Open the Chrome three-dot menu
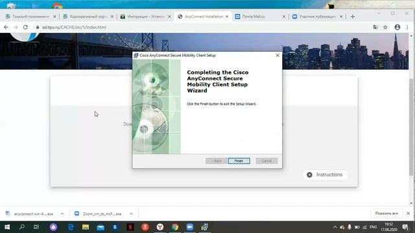 (x=407, y=27)
